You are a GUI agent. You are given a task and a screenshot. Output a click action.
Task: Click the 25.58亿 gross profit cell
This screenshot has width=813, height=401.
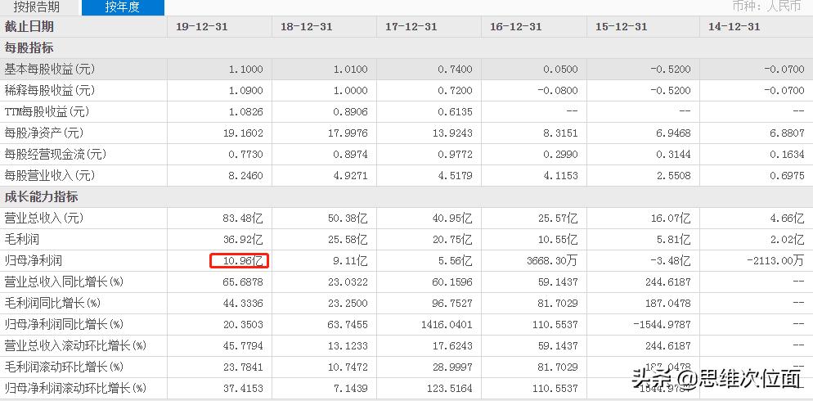click(346, 239)
